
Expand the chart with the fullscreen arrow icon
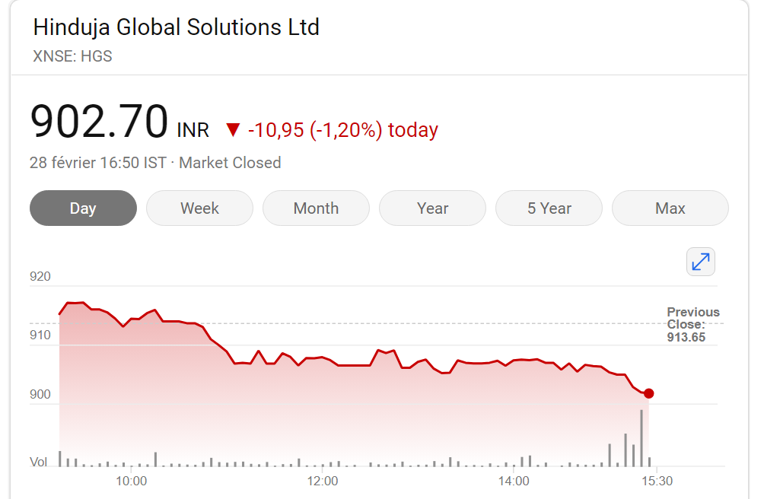point(701,262)
